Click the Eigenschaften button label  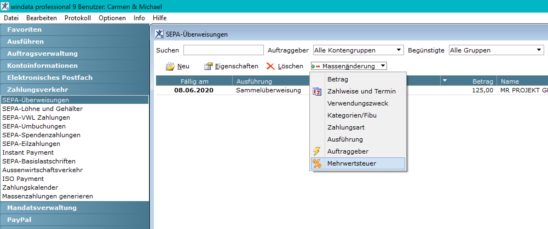[x=236, y=66]
